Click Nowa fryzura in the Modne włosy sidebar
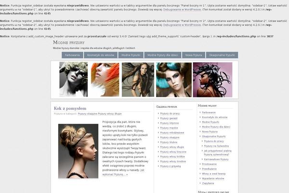This screenshot has width=289, height=193. tap(210, 132)
